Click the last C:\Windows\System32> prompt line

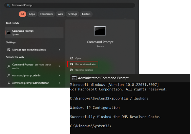click(x=91, y=126)
